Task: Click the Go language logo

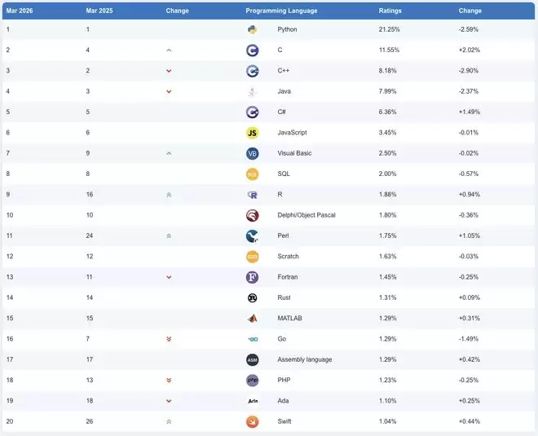Action: tap(253, 339)
